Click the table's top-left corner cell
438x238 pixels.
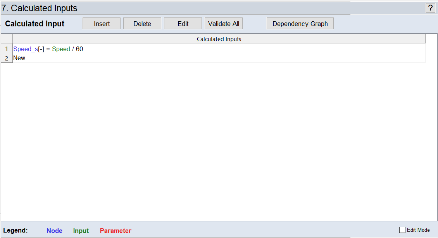7,39
